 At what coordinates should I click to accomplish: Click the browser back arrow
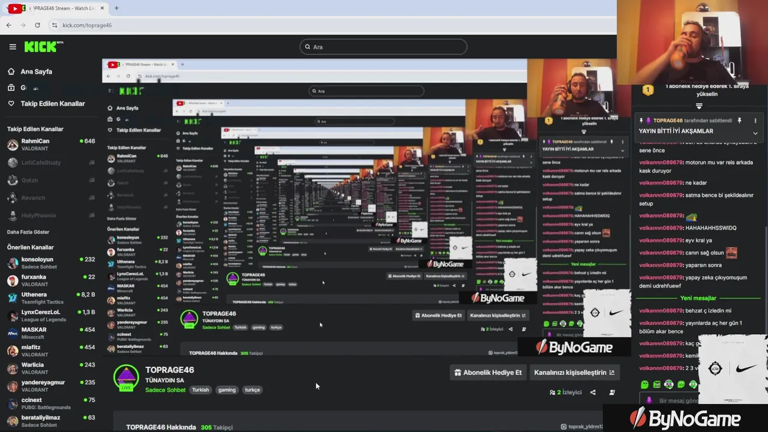click(x=8, y=25)
